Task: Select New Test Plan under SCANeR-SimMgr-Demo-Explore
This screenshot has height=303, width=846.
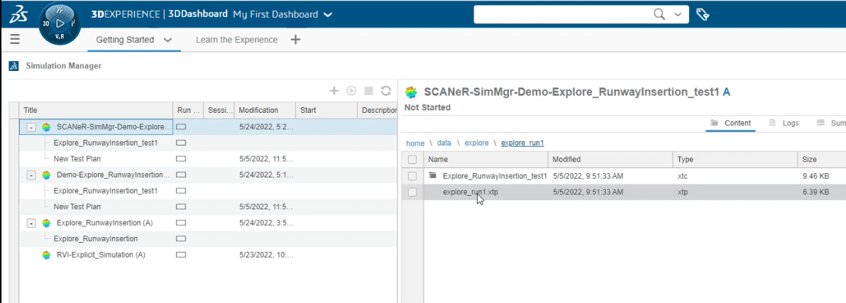Action: (x=77, y=159)
